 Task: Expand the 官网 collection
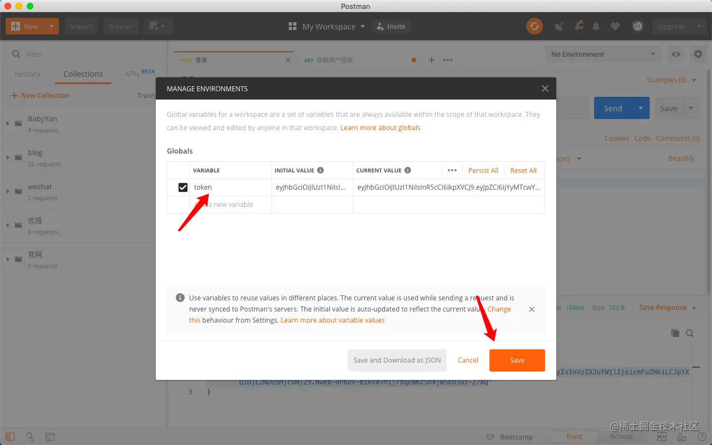pos(8,259)
